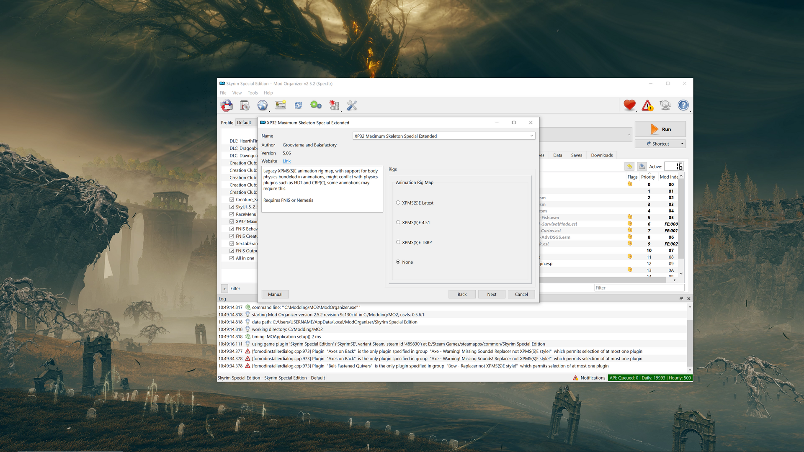This screenshot has width=804, height=452.
Task: Open the puzzle-piece Tools plugin icon
Action: pos(334,105)
